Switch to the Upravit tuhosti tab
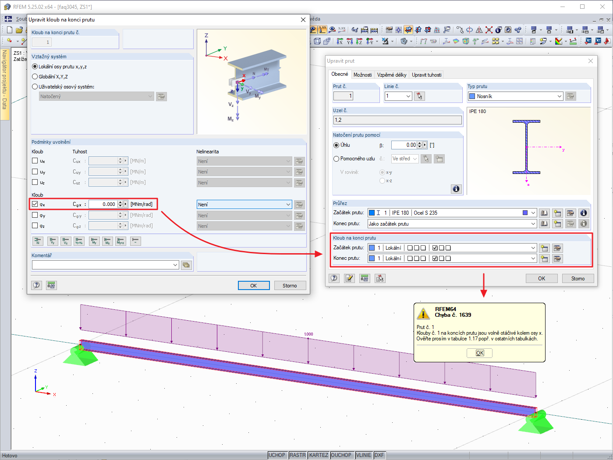Viewport: 613px width, 460px height. tap(427, 75)
